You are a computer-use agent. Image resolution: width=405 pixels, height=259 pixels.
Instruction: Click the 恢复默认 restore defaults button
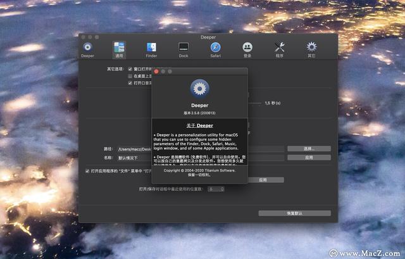point(294,213)
